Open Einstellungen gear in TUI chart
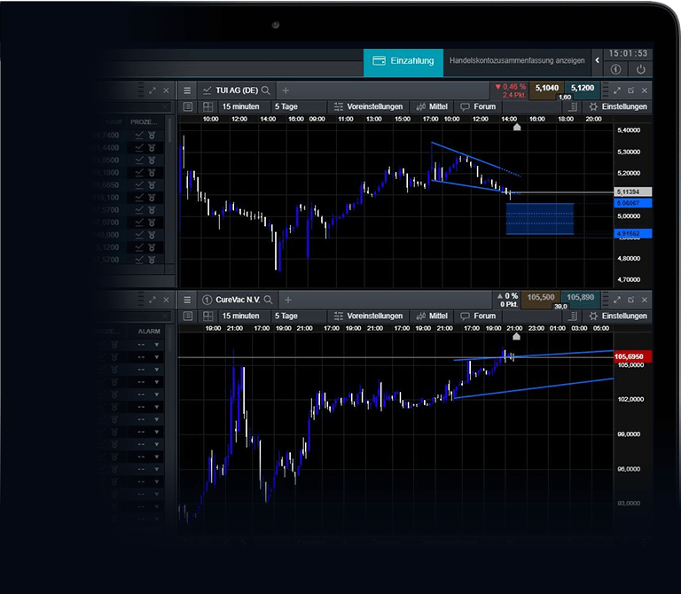The image size is (681, 594). pos(618,106)
